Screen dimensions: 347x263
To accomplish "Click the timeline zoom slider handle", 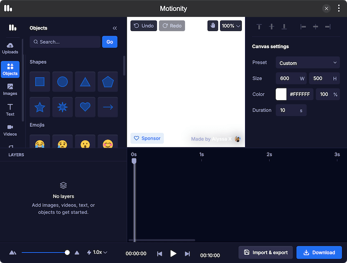I will click(x=67, y=253).
